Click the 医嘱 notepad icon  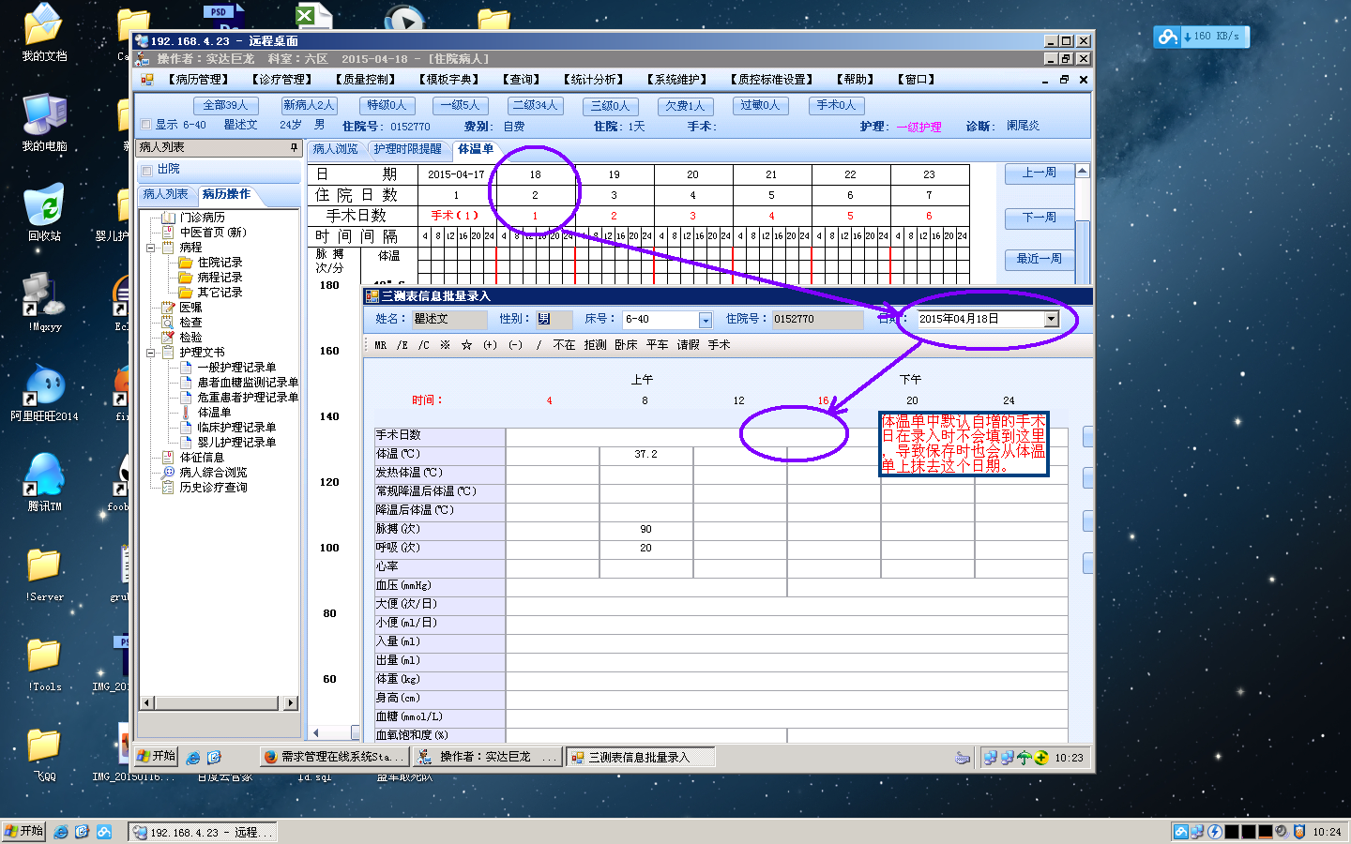pyautogui.click(x=169, y=308)
